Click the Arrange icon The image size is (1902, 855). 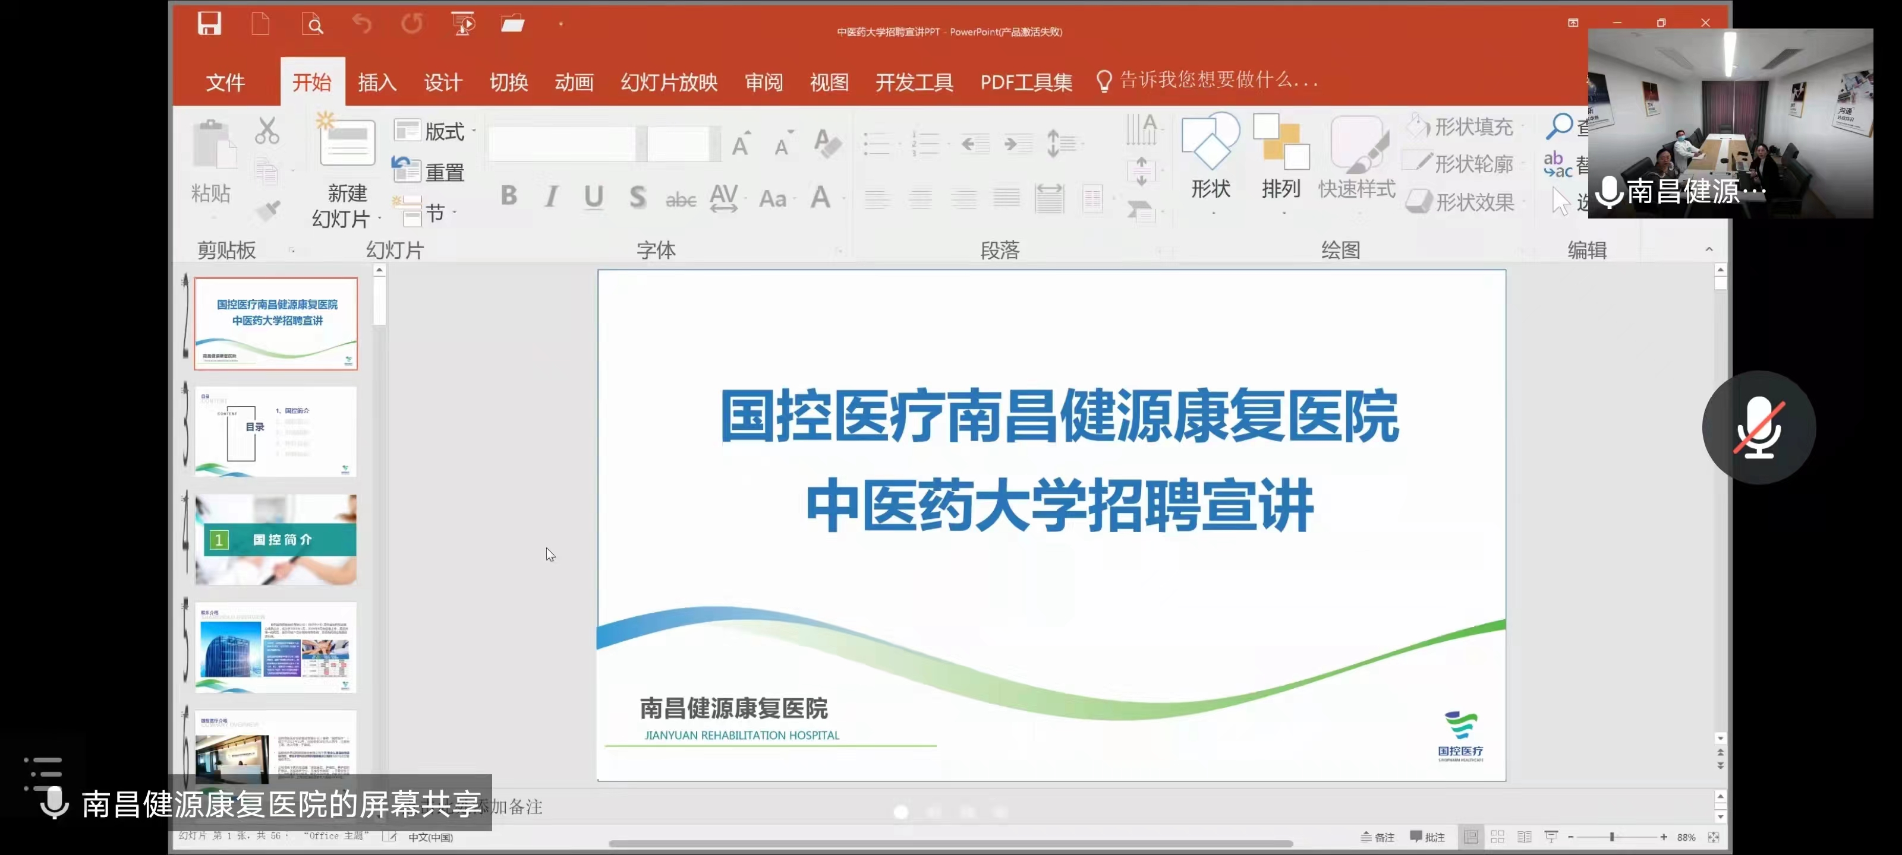(x=1281, y=142)
